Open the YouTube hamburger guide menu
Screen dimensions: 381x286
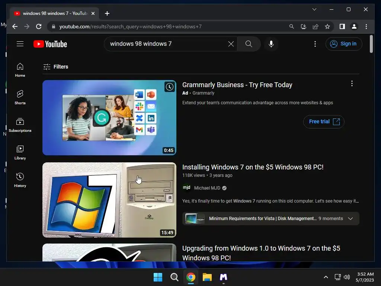(x=20, y=44)
